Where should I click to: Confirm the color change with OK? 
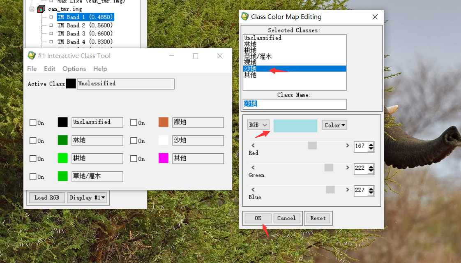(258, 218)
